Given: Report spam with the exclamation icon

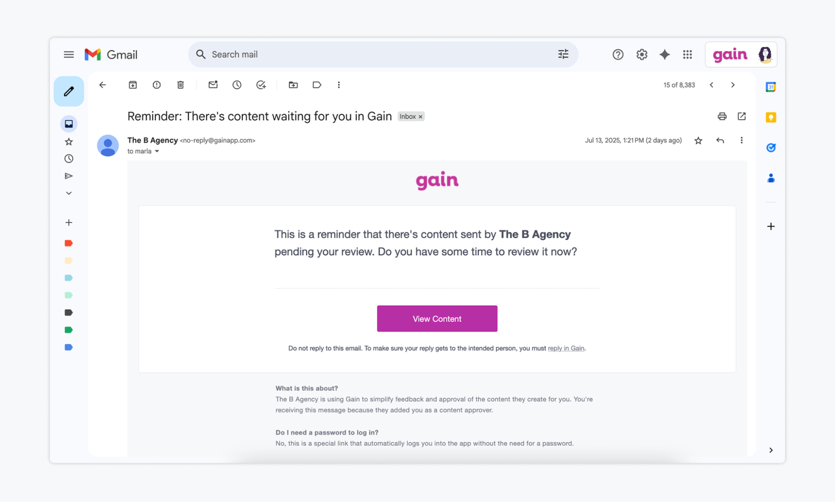Looking at the screenshot, I should [x=157, y=85].
